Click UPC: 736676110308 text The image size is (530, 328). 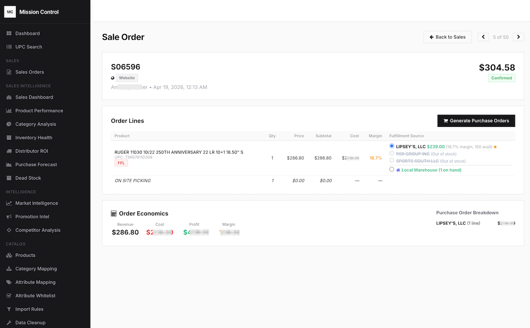[133, 157]
